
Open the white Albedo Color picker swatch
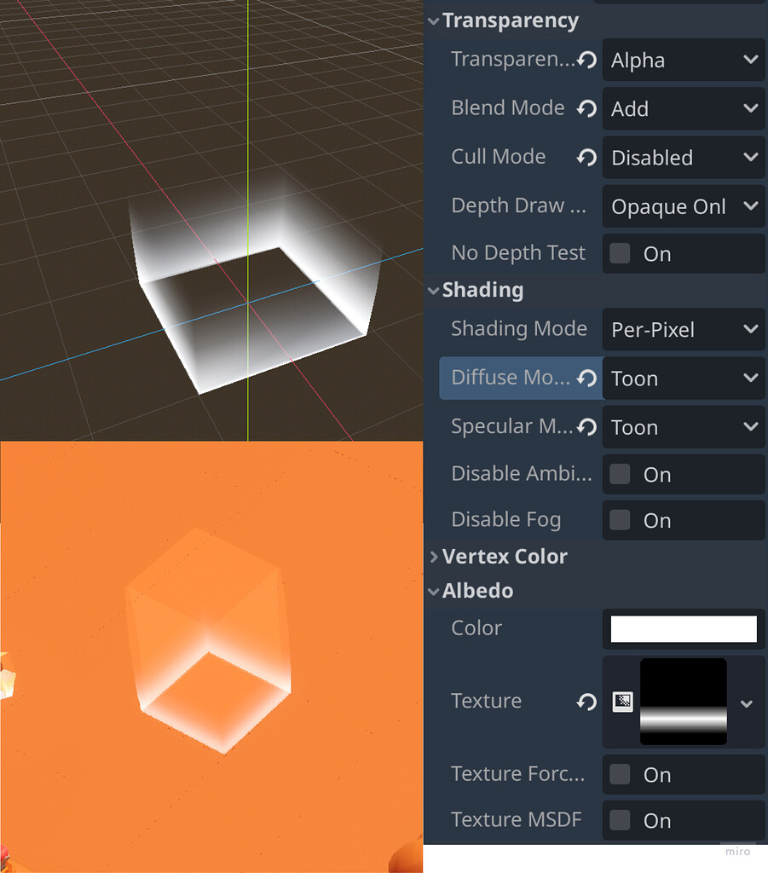pyautogui.click(x=683, y=628)
